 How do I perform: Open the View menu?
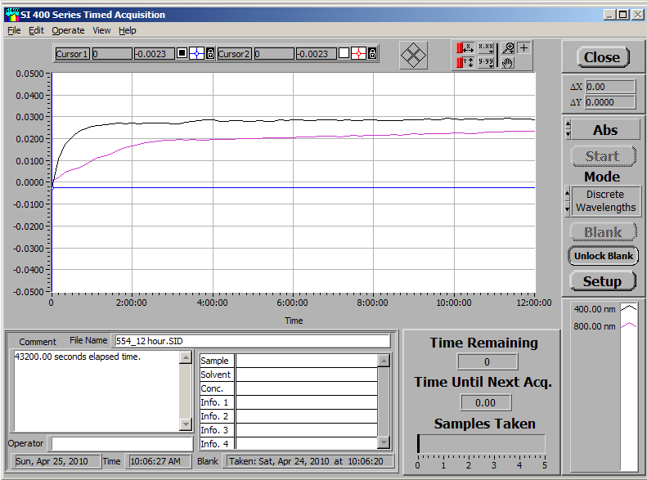click(x=101, y=30)
